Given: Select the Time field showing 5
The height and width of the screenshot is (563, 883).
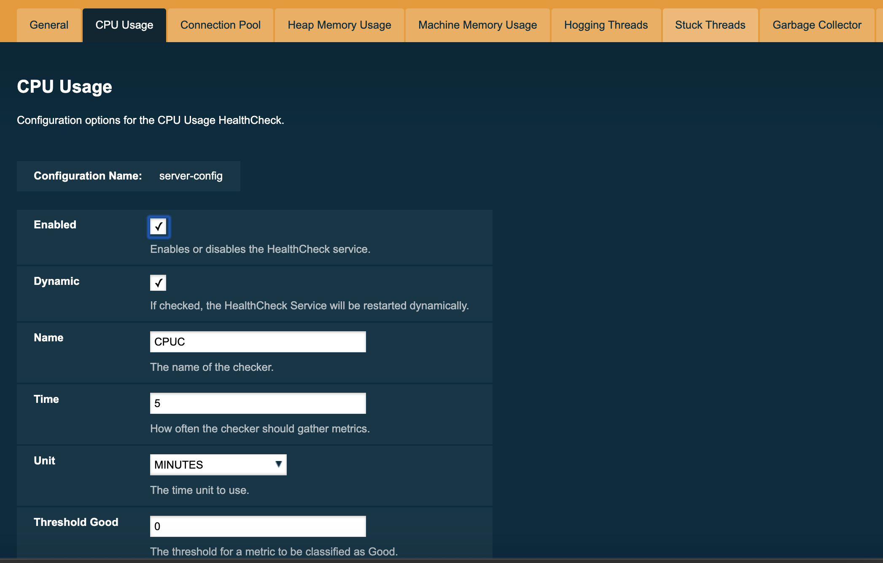Looking at the screenshot, I should tap(258, 403).
